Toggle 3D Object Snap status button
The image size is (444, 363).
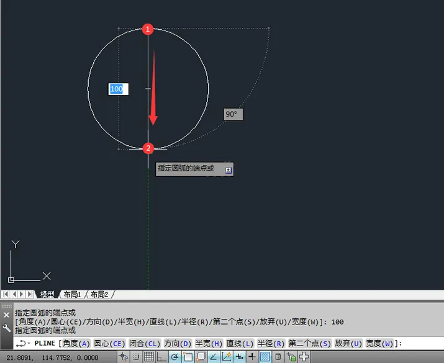[201, 357]
